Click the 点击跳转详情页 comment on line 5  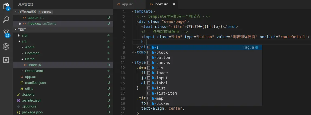pos(165,32)
